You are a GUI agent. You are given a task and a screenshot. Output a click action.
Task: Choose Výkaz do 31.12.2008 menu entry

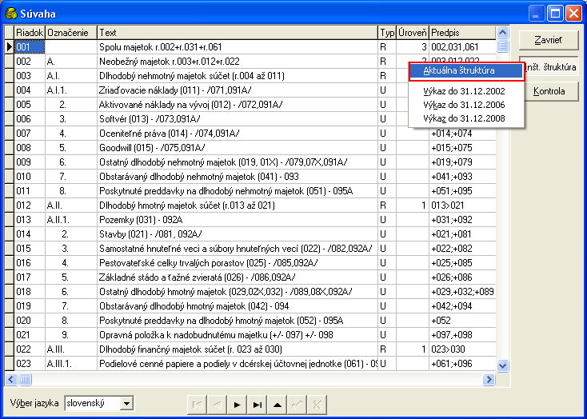tap(464, 118)
